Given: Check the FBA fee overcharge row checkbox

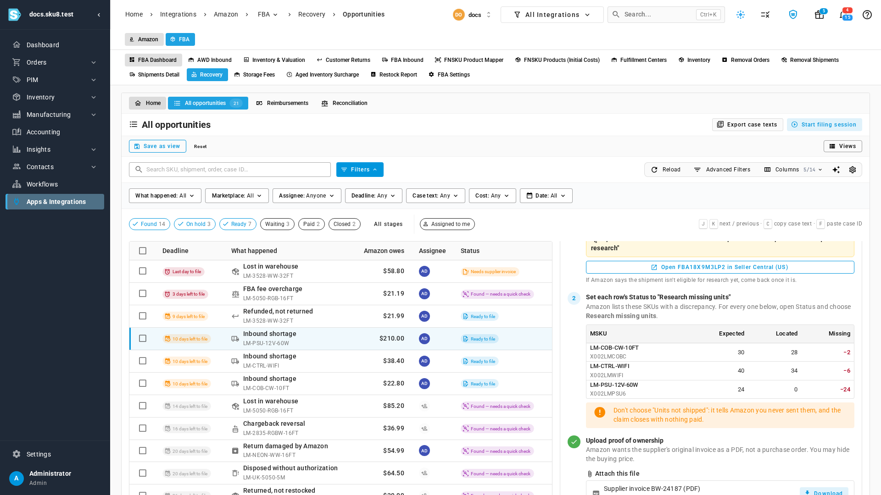Looking at the screenshot, I should [143, 293].
